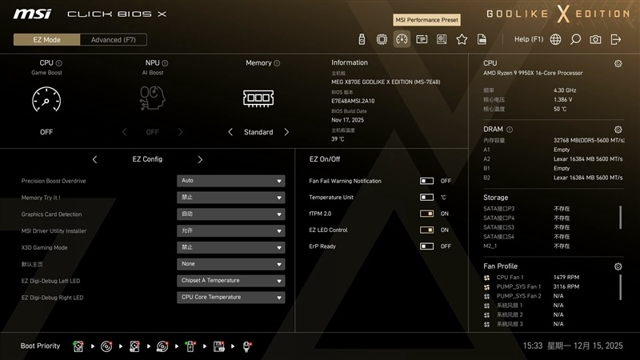Click the CPU chip icon in toolbar
The image size is (640, 360).
(x=382, y=39)
